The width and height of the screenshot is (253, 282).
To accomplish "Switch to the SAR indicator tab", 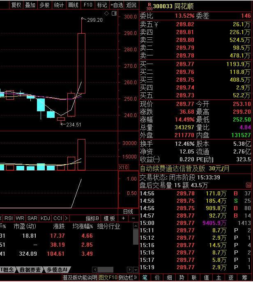I will tap(32, 218).
